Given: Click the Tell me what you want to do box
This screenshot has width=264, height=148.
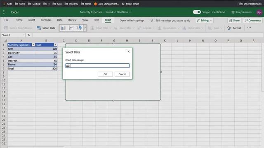Looking at the screenshot, I should (171, 21).
